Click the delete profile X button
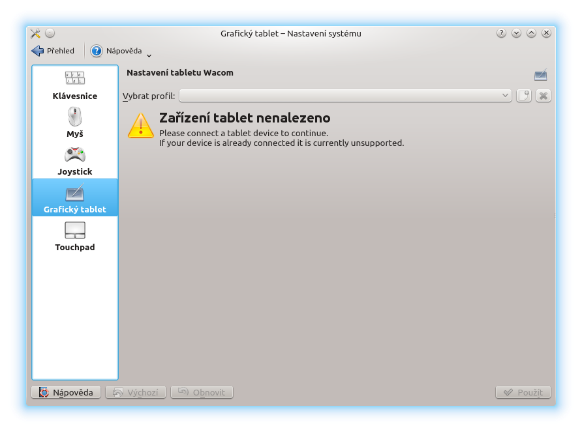 (x=543, y=96)
